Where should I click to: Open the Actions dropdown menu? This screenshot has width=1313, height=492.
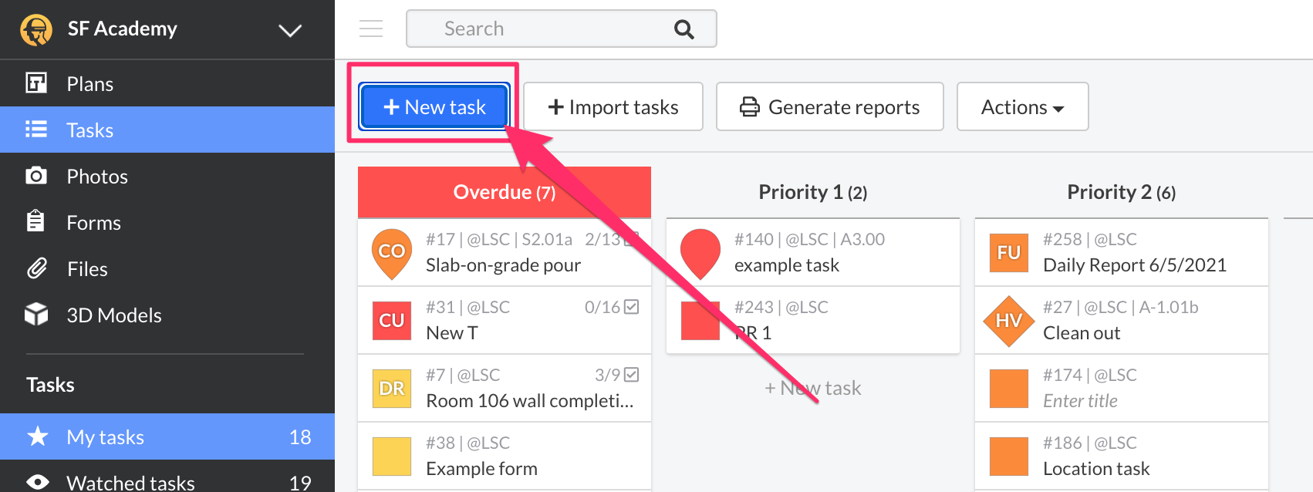coord(1022,106)
